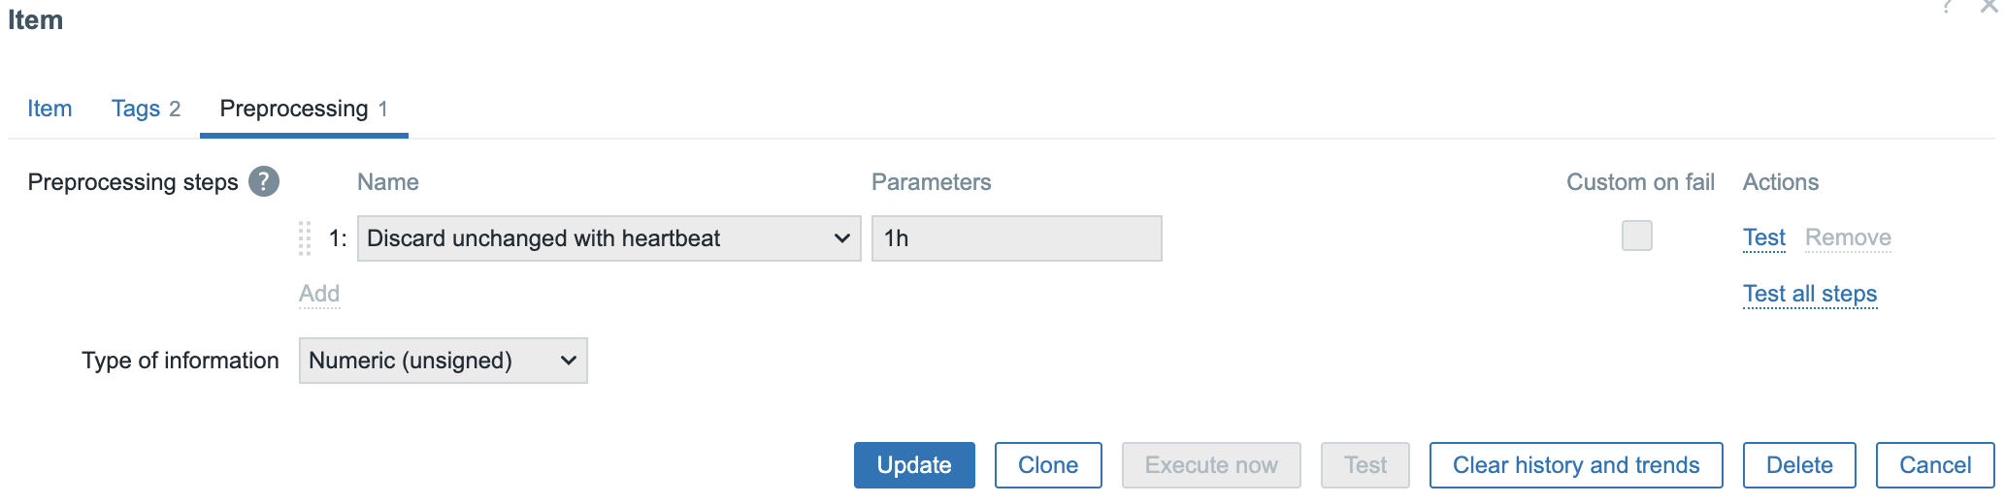This screenshot has width=2005, height=504.
Task: Click Clear history and trends
Action: coord(1576,465)
